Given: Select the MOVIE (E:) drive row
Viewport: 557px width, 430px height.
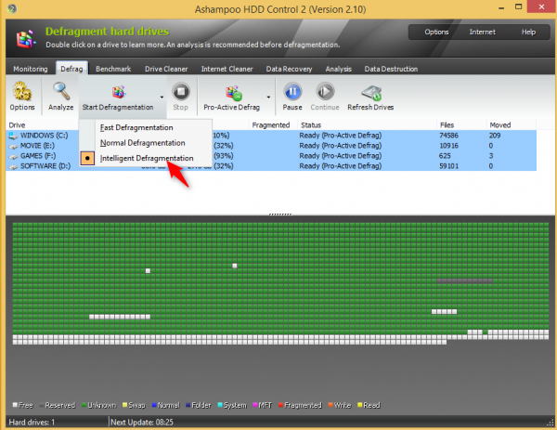Looking at the screenshot, I should tap(271, 146).
